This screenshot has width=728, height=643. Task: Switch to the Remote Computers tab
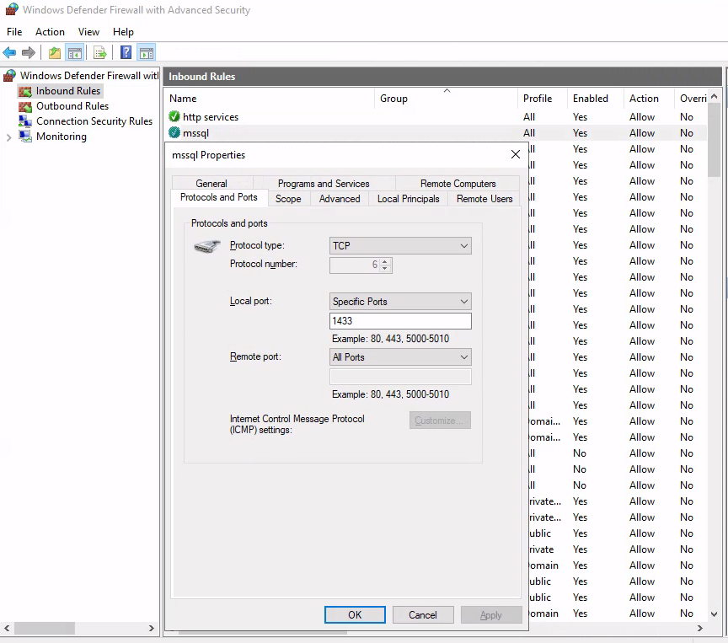tap(458, 183)
